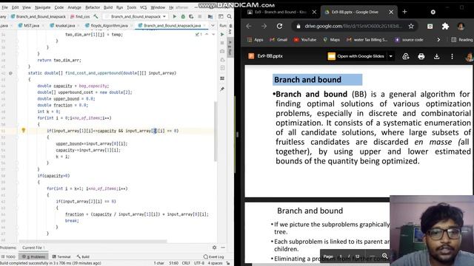Open Chrome extensions puzzle icon
This screenshot has width=474, height=266.
point(445,27)
